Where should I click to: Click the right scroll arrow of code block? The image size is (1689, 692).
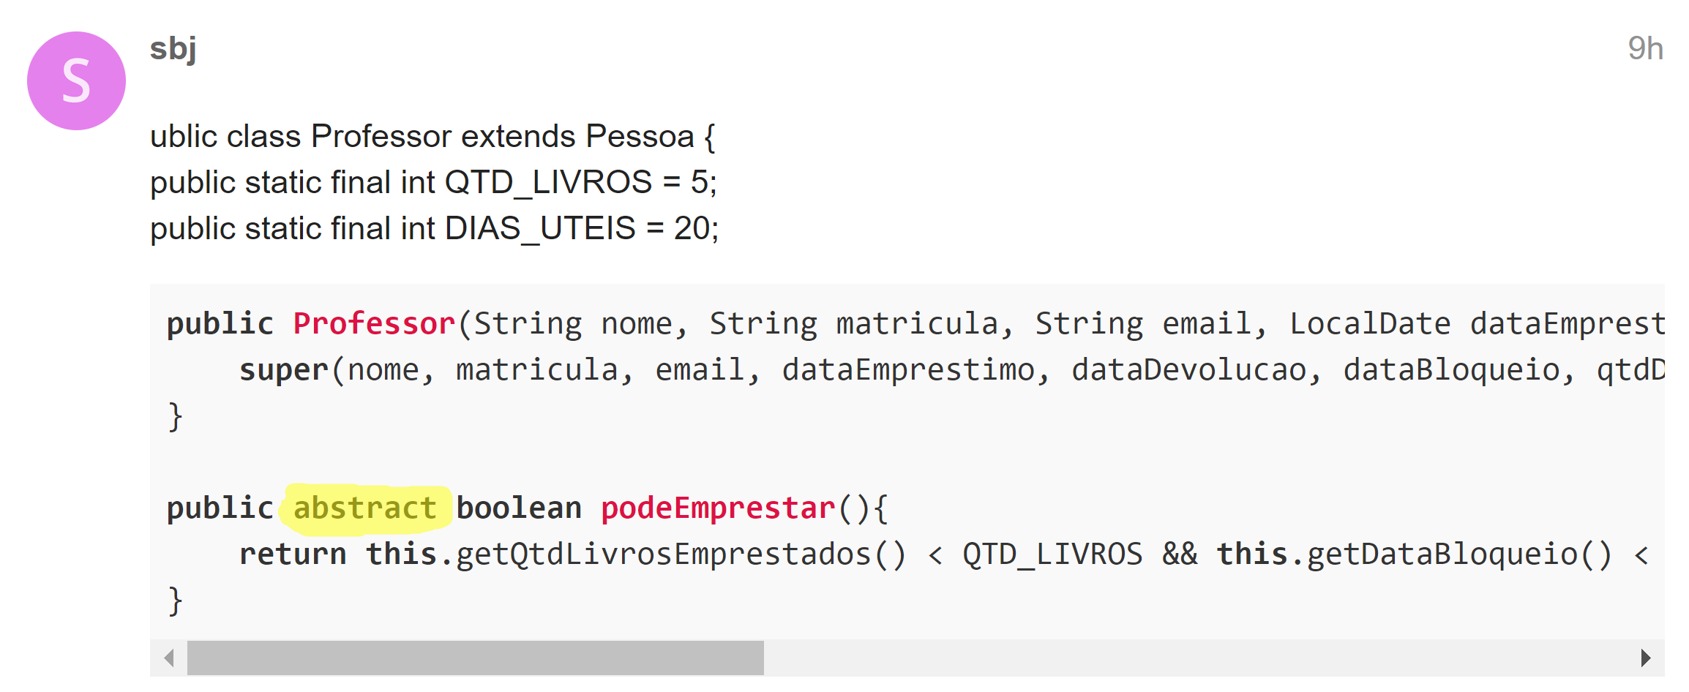pyautogui.click(x=1646, y=658)
